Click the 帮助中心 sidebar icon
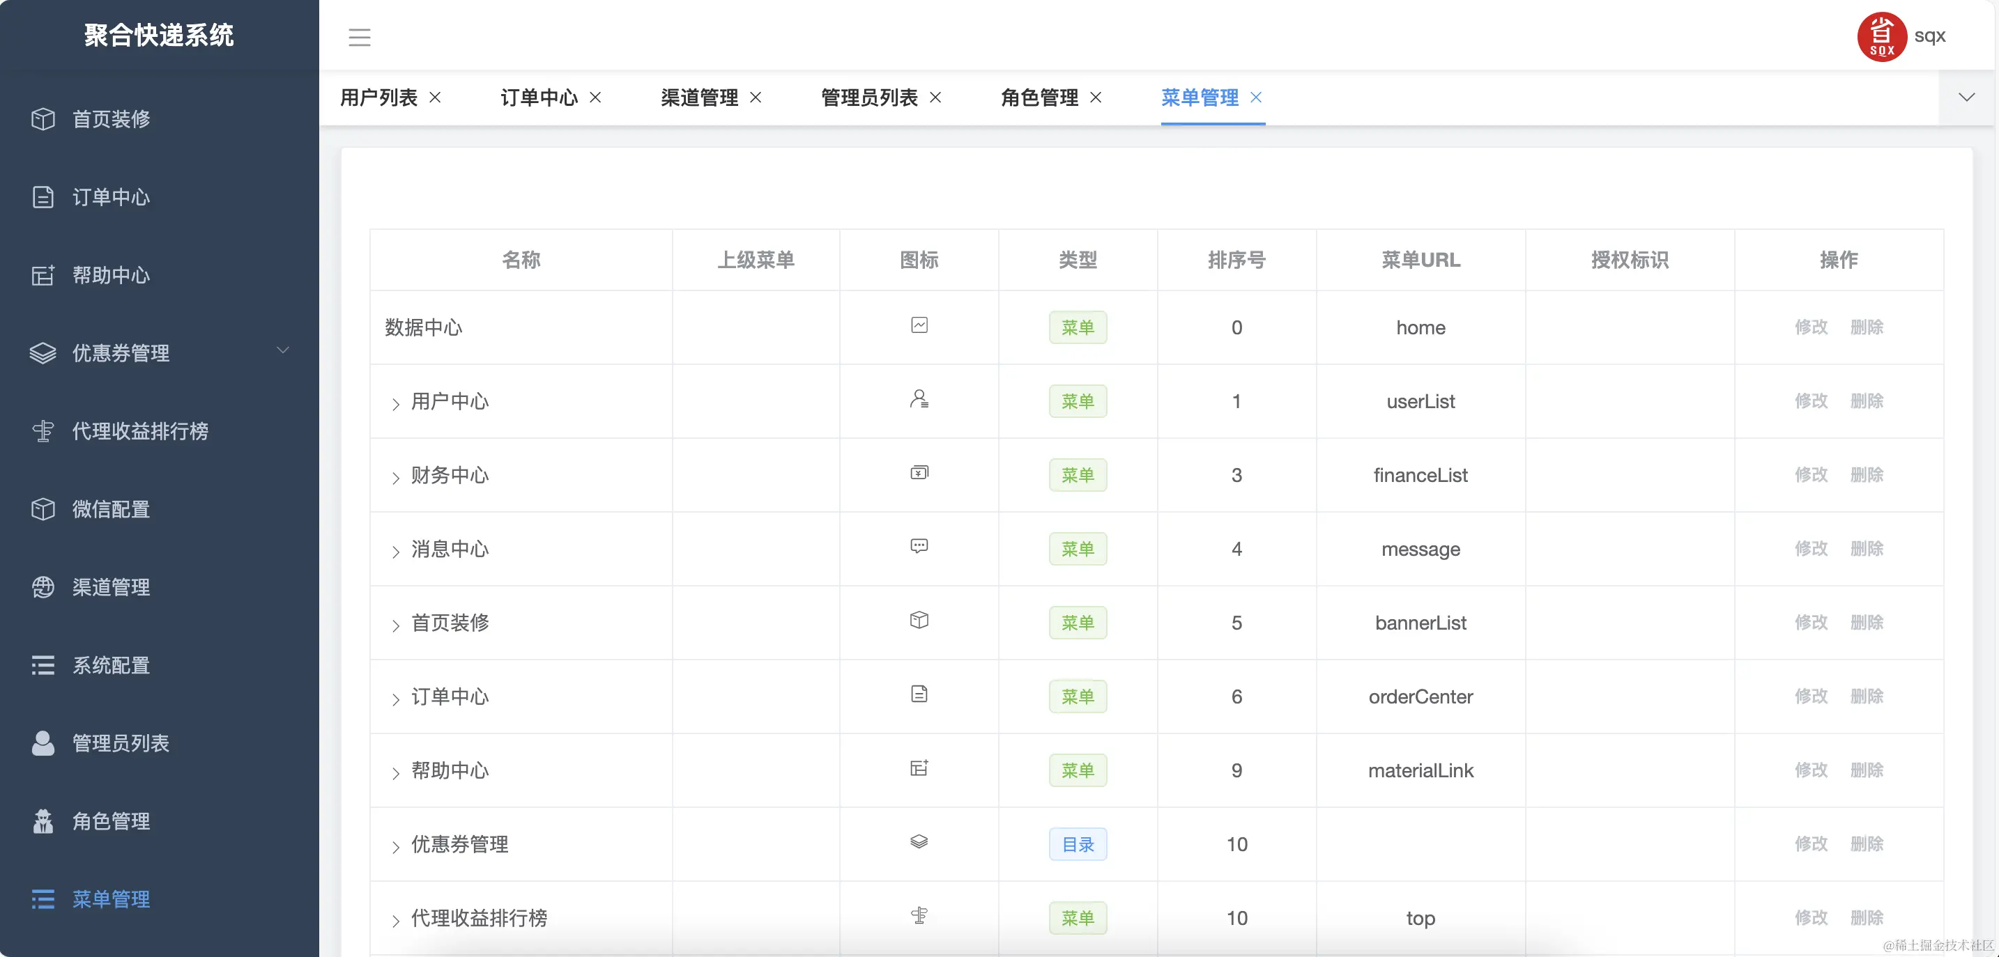The width and height of the screenshot is (1999, 957). (43, 275)
